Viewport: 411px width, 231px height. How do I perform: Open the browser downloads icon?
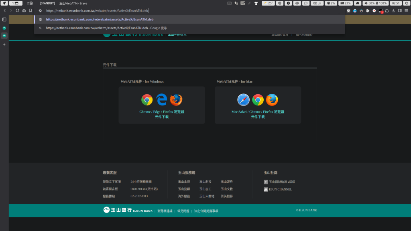click(393, 10)
